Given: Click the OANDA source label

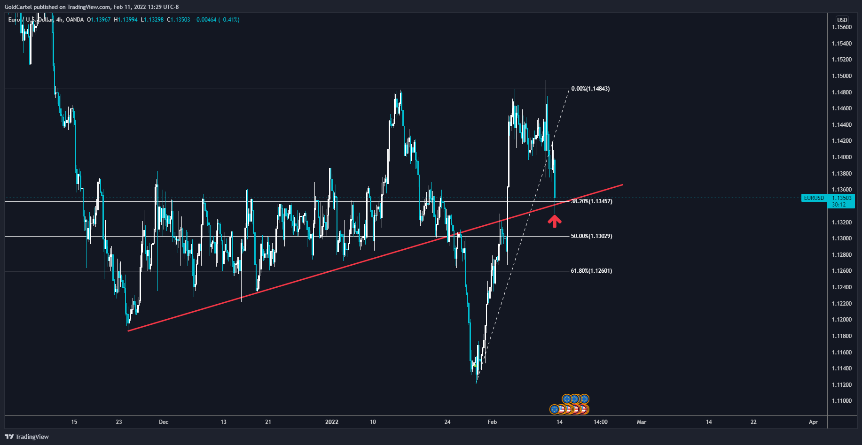Looking at the screenshot, I should (75, 20).
